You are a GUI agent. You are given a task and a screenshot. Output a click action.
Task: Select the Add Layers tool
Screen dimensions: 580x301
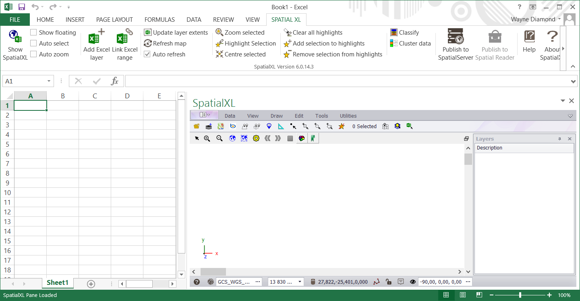point(208,126)
